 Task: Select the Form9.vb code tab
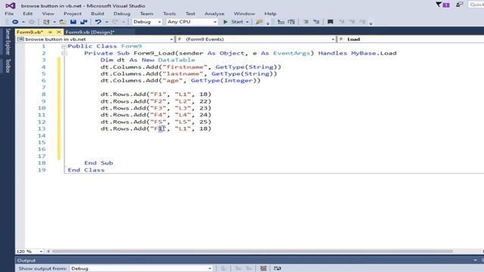point(29,32)
